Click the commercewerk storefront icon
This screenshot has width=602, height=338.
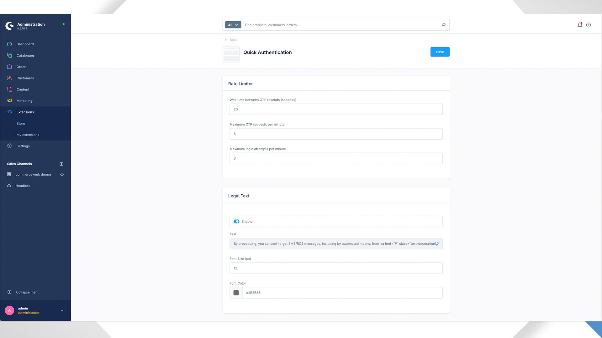point(9,174)
